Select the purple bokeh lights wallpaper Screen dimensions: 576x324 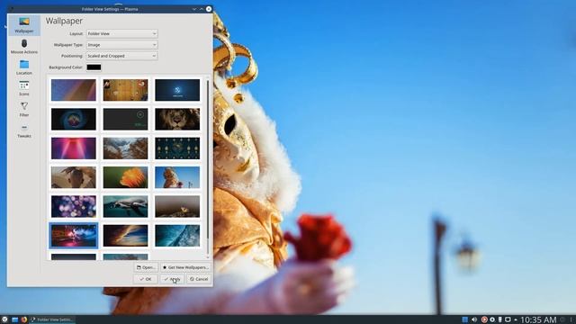point(74,206)
